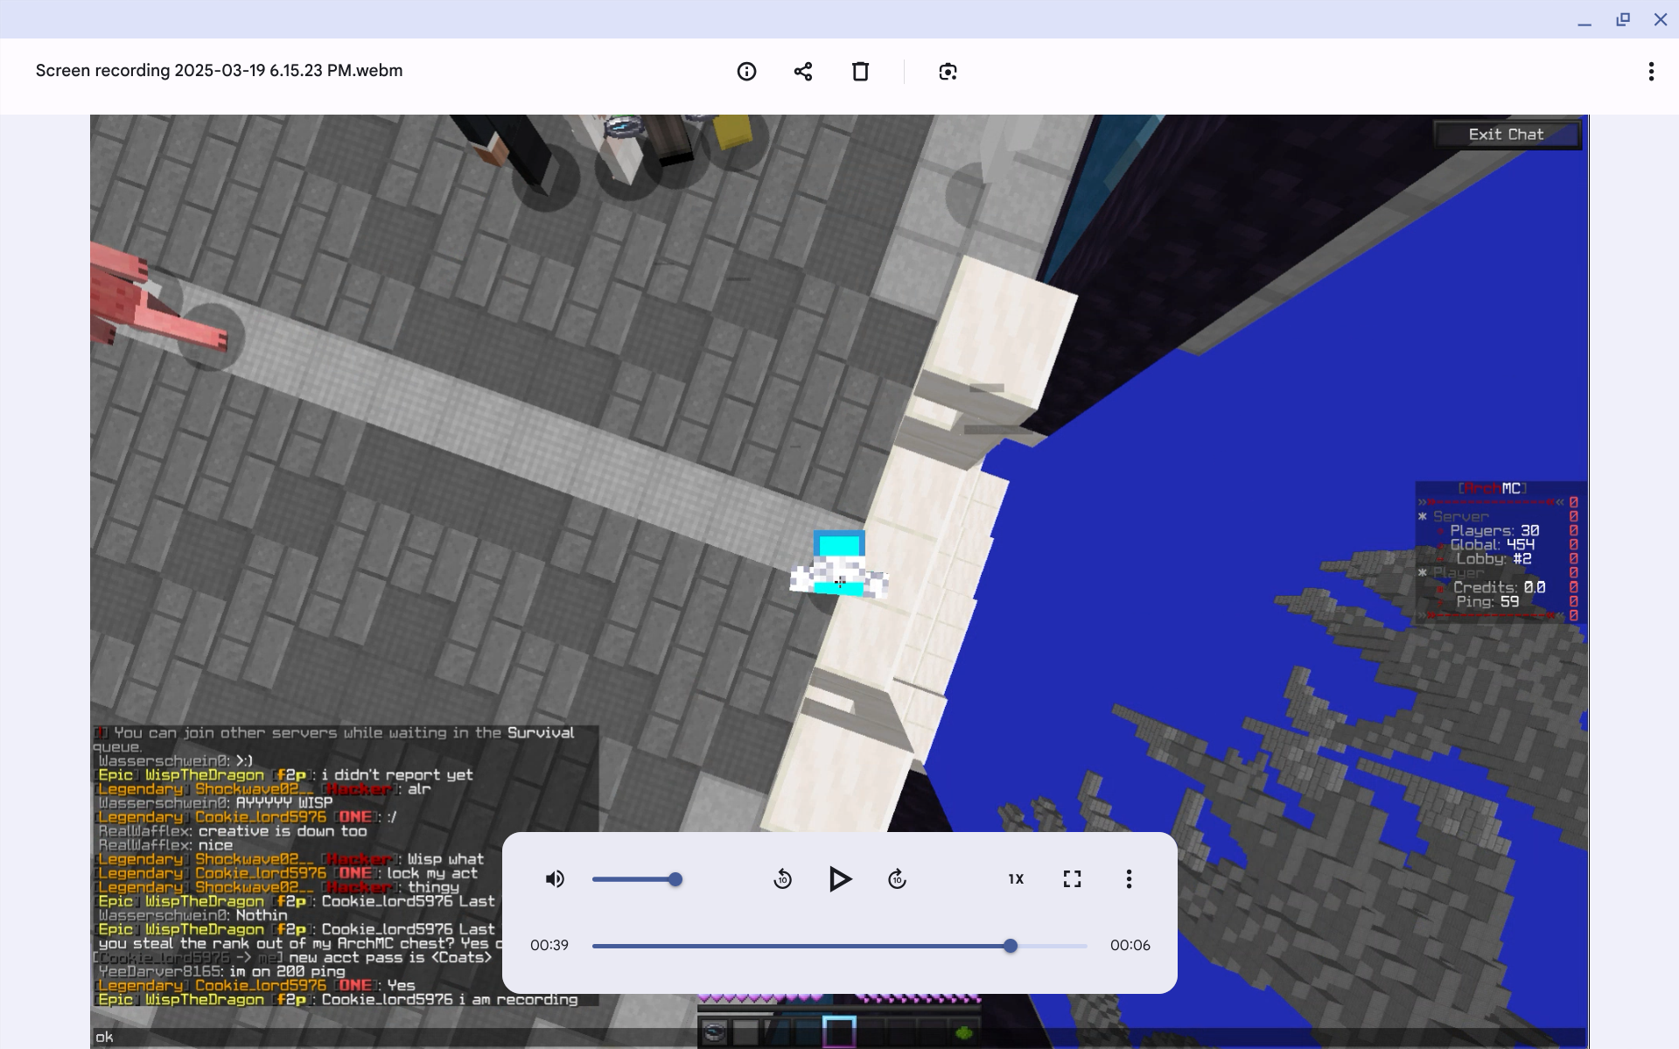Image resolution: width=1679 pixels, height=1049 pixels.
Task: Open the file info panel
Action: (x=746, y=72)
